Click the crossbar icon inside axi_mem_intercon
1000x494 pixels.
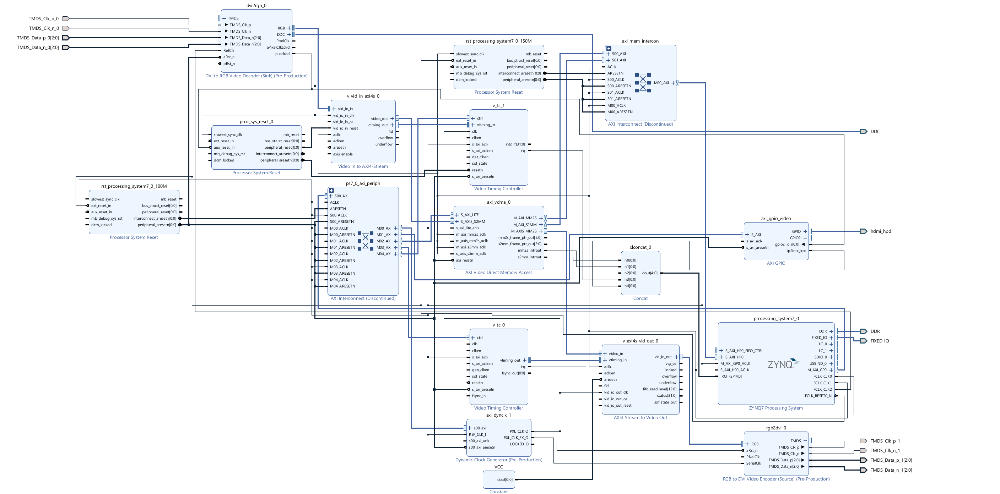pyautogui.click(x=643, y=82)
